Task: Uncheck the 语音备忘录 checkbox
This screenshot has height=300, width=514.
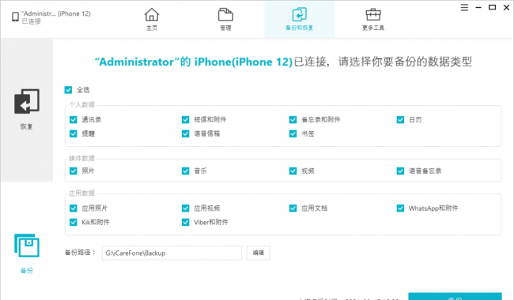Action: click(401, 171)
